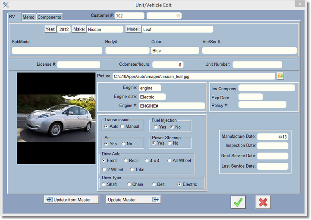Set Fuel Injection to No

(x=172, y=127)
